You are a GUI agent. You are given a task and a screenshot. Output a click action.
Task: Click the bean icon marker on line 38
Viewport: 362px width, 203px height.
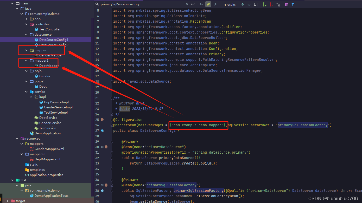(x=102, y=191)
